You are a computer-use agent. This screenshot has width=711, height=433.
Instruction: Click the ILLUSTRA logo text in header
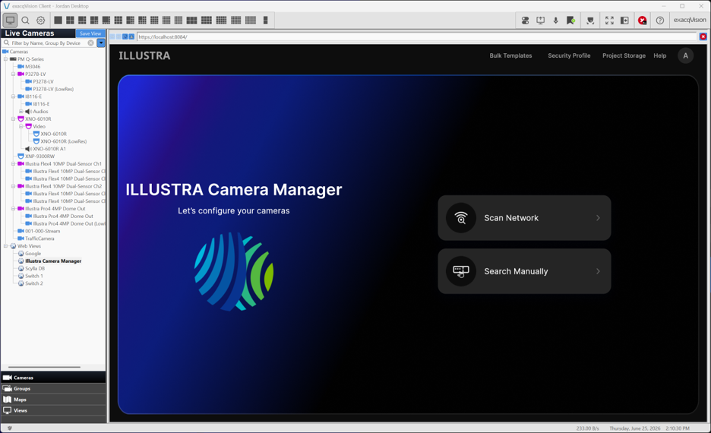[144, 55]
